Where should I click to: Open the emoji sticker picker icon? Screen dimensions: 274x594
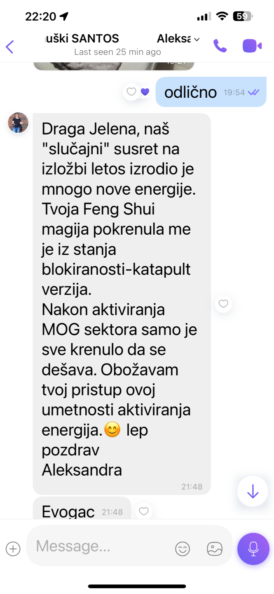(183, 549)
